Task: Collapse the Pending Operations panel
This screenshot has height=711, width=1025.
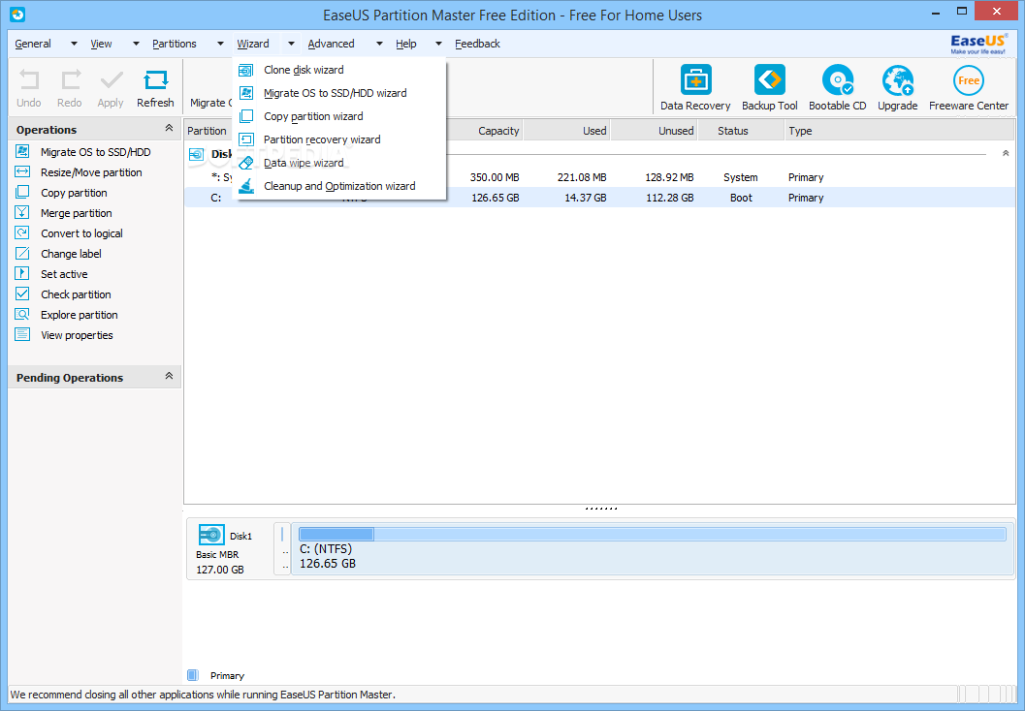Action: pyautogui.click(x=169, y=376)
